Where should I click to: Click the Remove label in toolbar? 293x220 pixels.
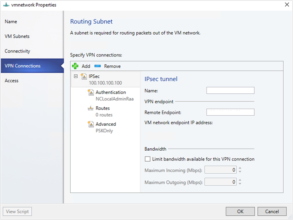tap(112, 66)
